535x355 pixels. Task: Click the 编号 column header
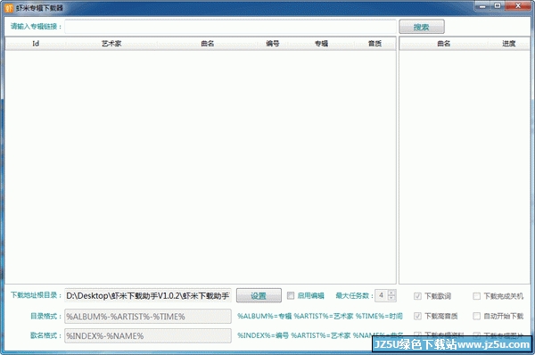click(x=273, y=44)
